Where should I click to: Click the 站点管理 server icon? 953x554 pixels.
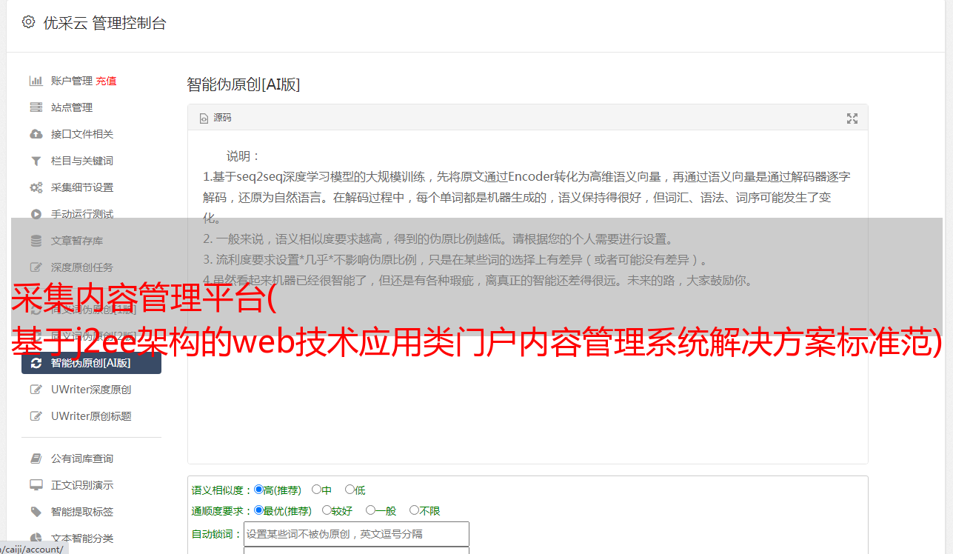tap(36, 107)
